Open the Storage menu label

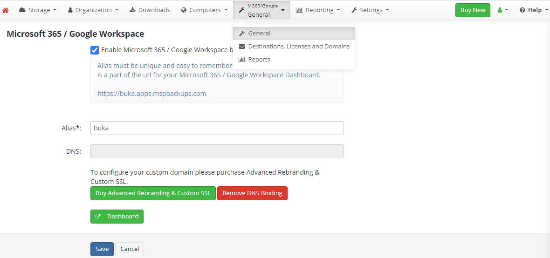point(39,10)
